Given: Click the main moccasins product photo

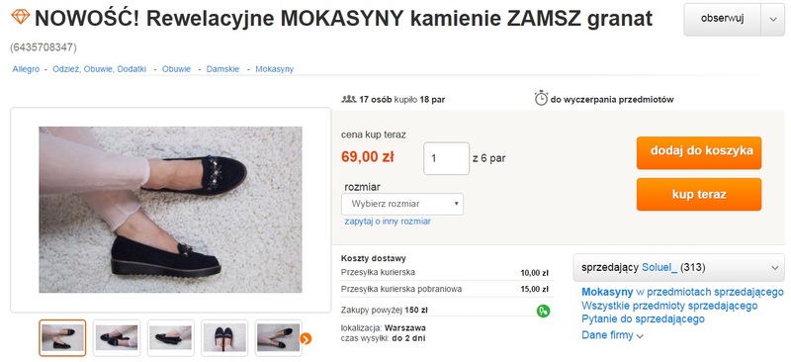Looking at the screenshot, I should coord(170,210).
